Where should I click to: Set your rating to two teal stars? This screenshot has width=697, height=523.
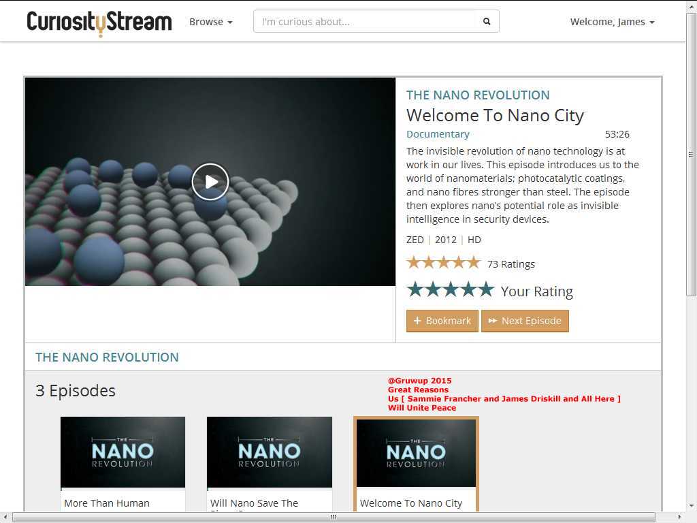pos(433,289)
